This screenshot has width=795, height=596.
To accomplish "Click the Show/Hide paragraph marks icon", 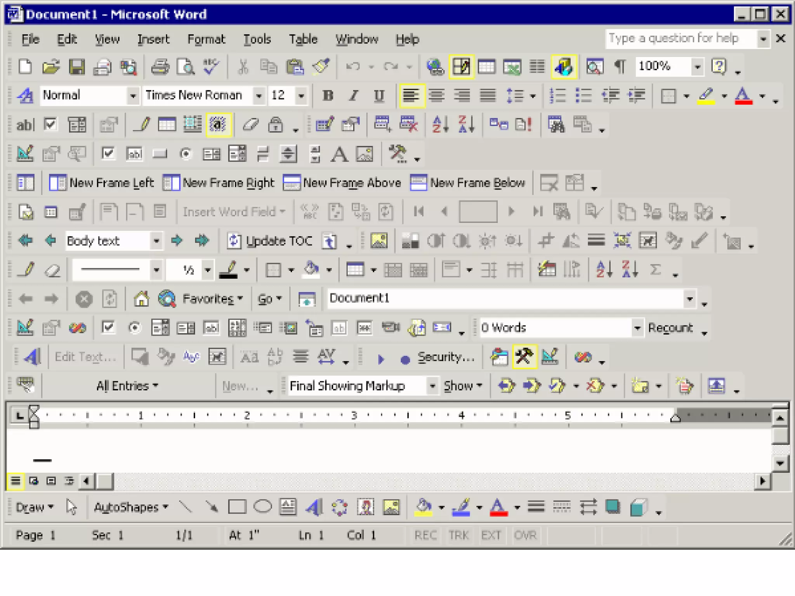I will [x=620, y=67].
